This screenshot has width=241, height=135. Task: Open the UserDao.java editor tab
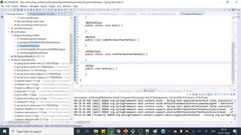129,14
